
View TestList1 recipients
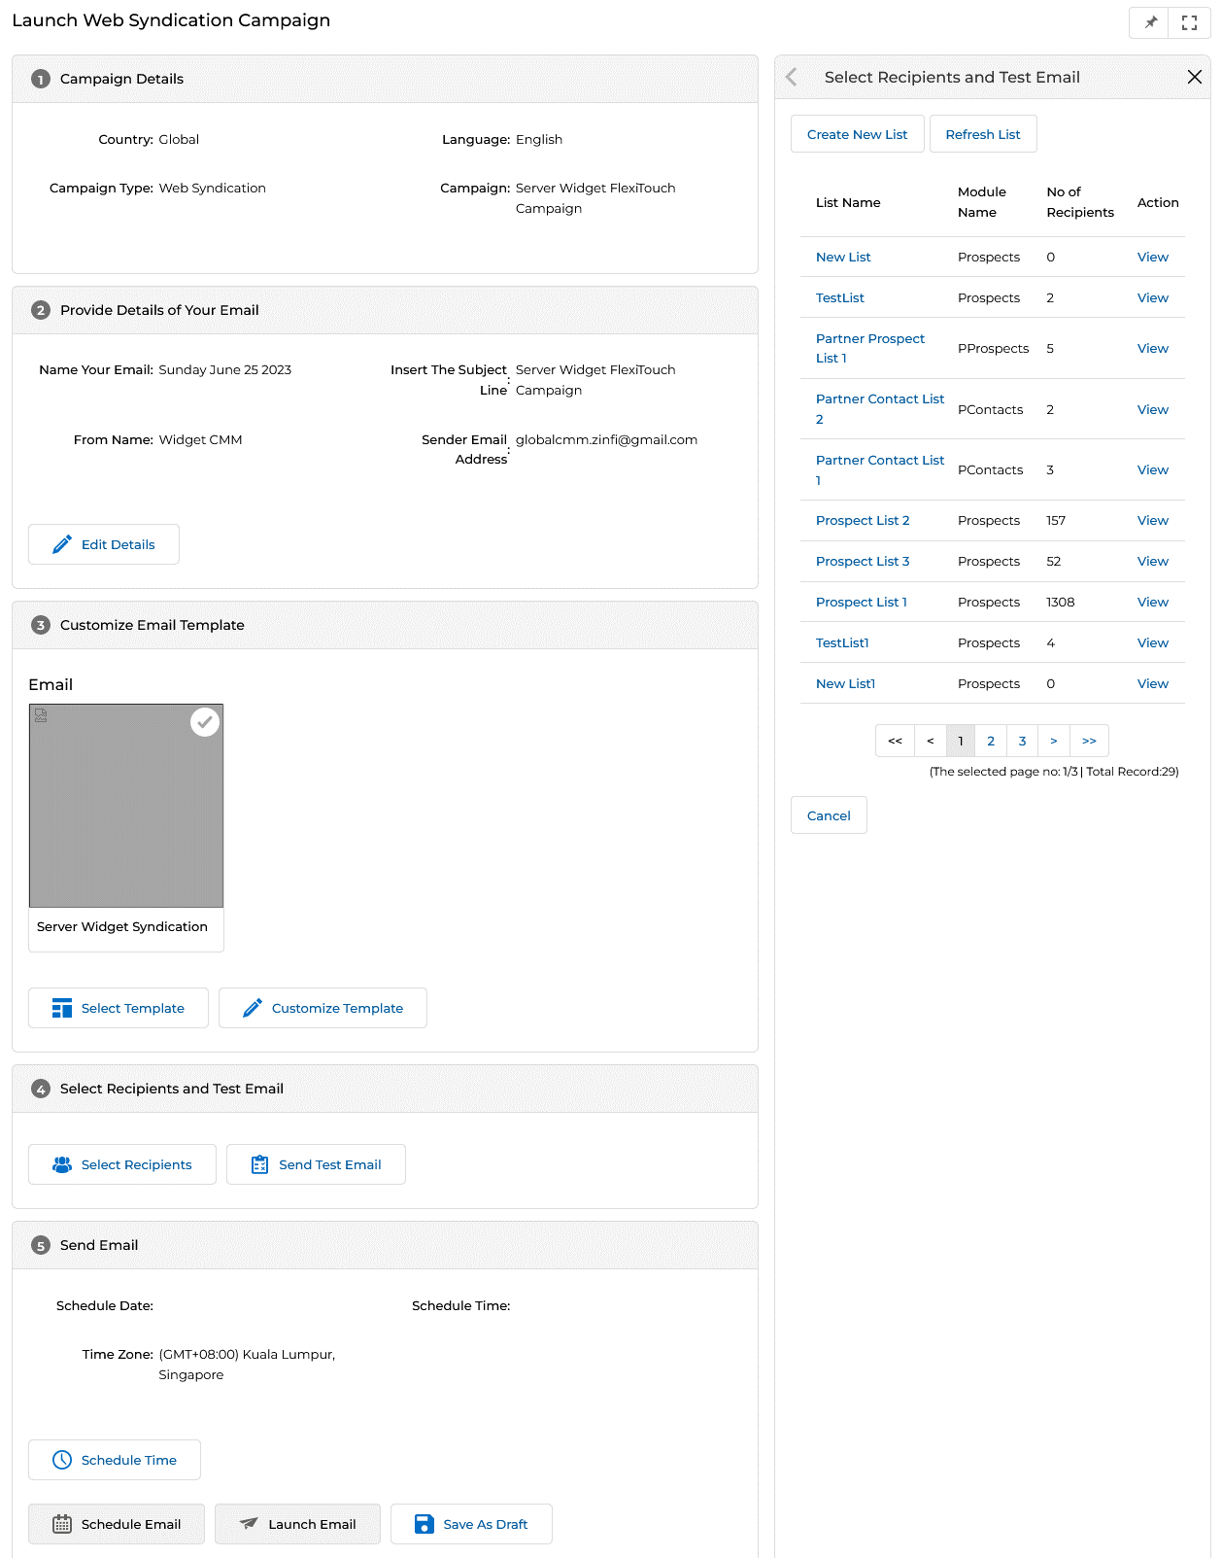[1153, 642]
